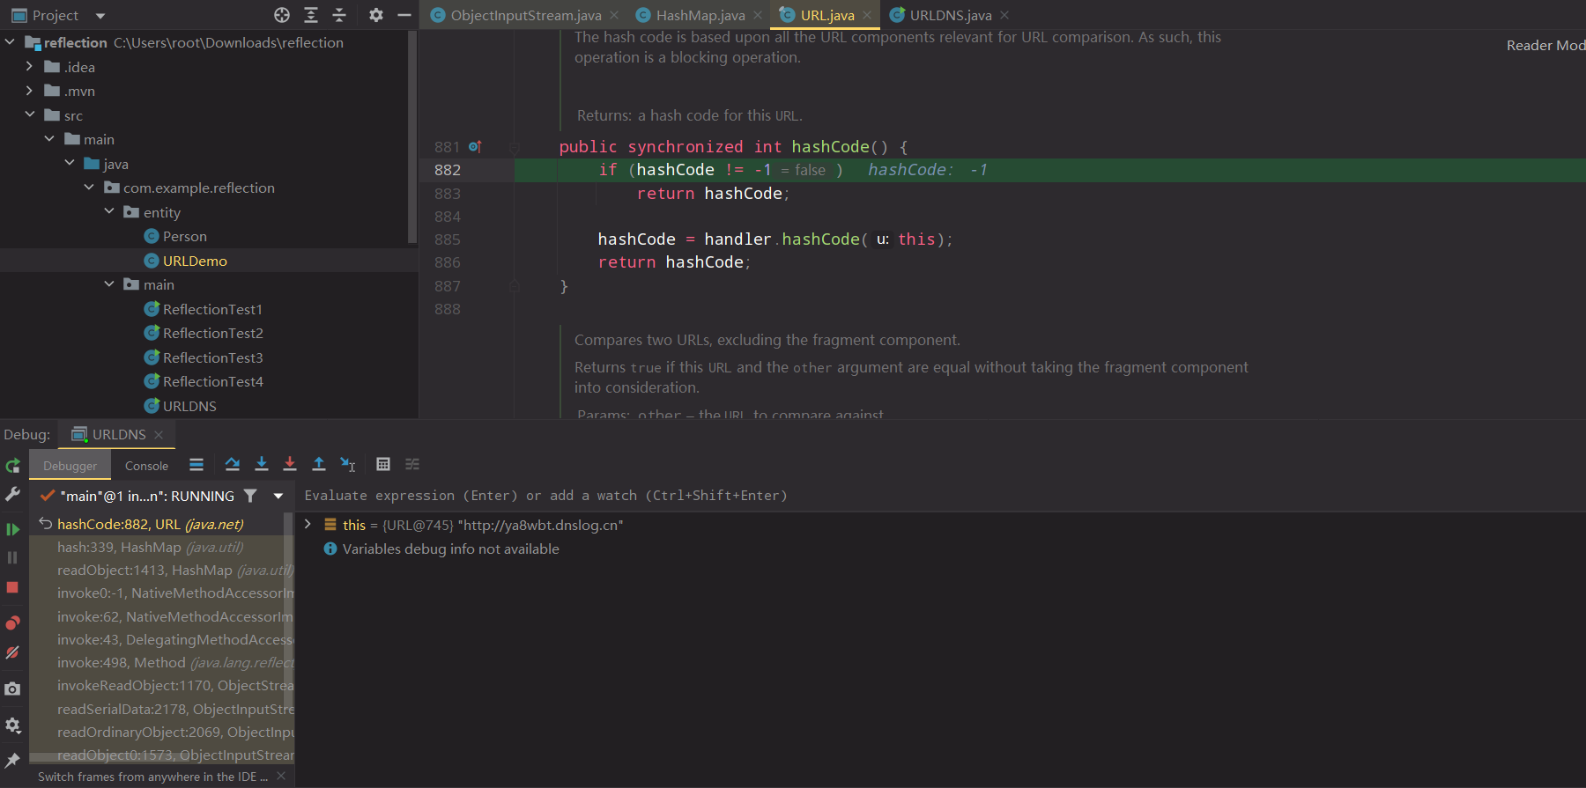Select ReflectionTest3 in Project tree
The width and height of the screenshot is (1586, 788).
[212, 357]
